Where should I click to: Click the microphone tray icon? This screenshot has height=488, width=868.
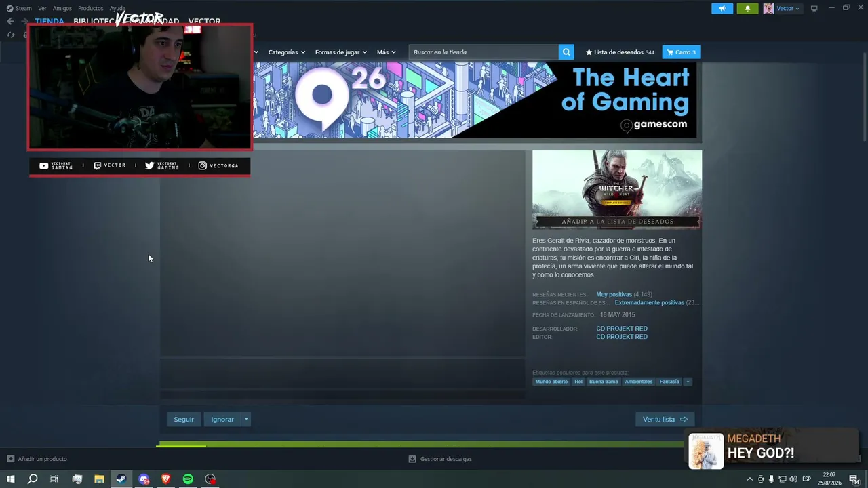click(x=771, y=479)
